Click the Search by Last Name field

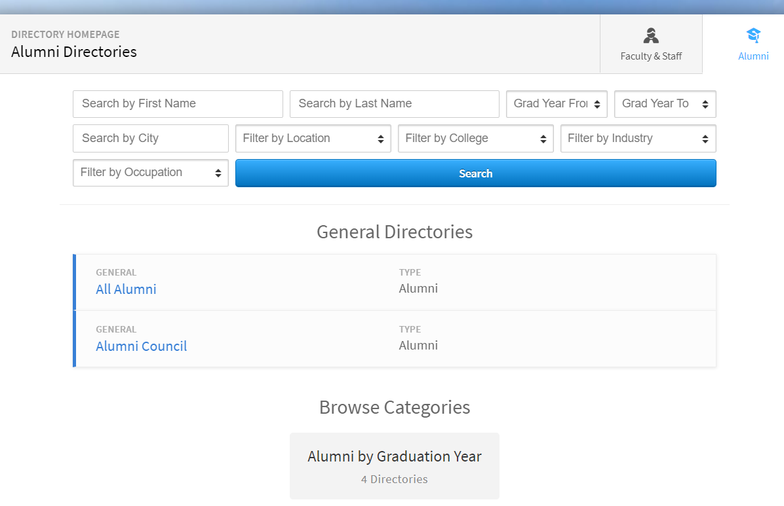click(x=393, y=103)
